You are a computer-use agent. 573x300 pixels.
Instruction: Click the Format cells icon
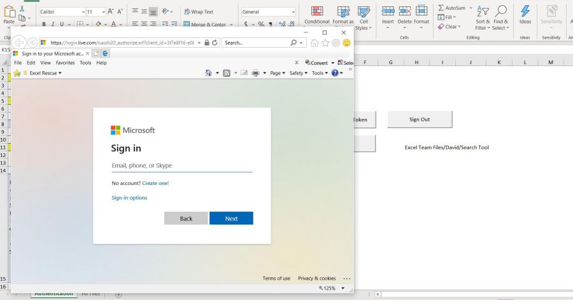click(x=421, y=11)
